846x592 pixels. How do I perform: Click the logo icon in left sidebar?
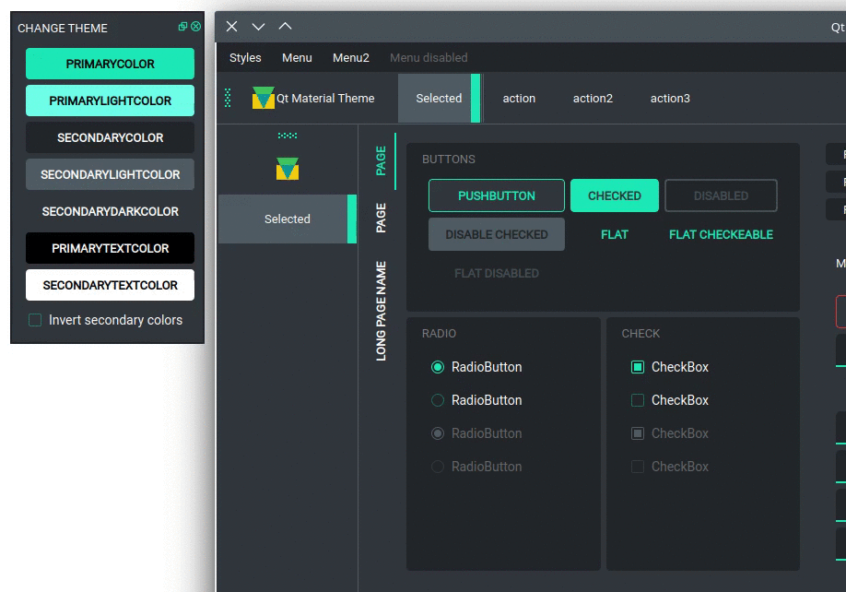click(x=287, y=169)
